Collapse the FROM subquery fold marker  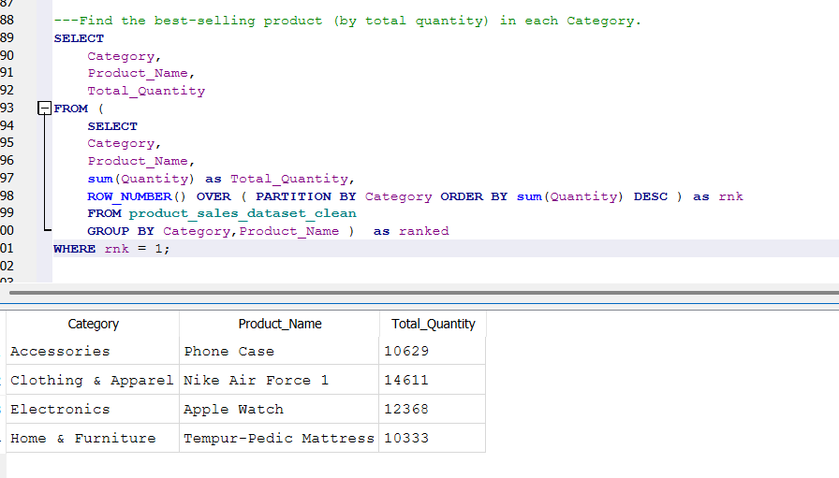[x=44, y=109]
